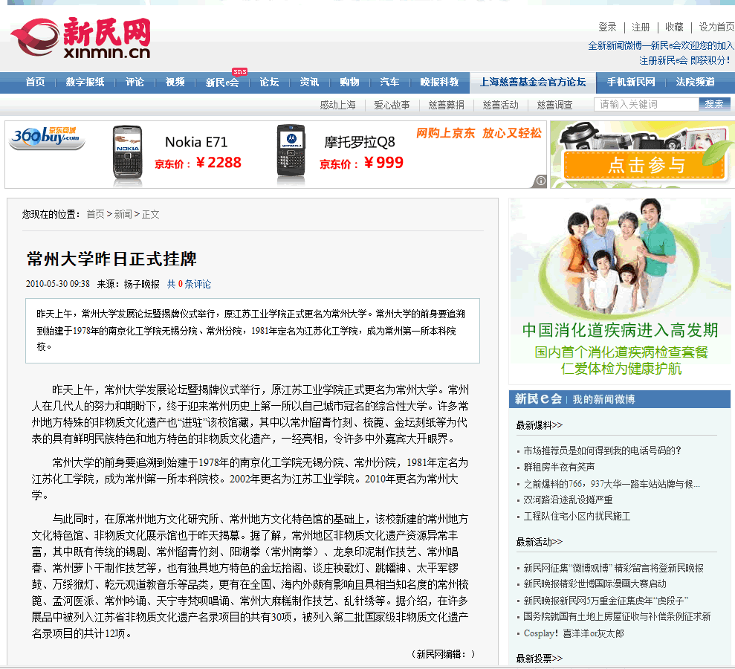This screenshot has height=669, width=735.
Task: Open the 上海慈善基金会官方论坛 tab
Action: (x=533, y=83)
